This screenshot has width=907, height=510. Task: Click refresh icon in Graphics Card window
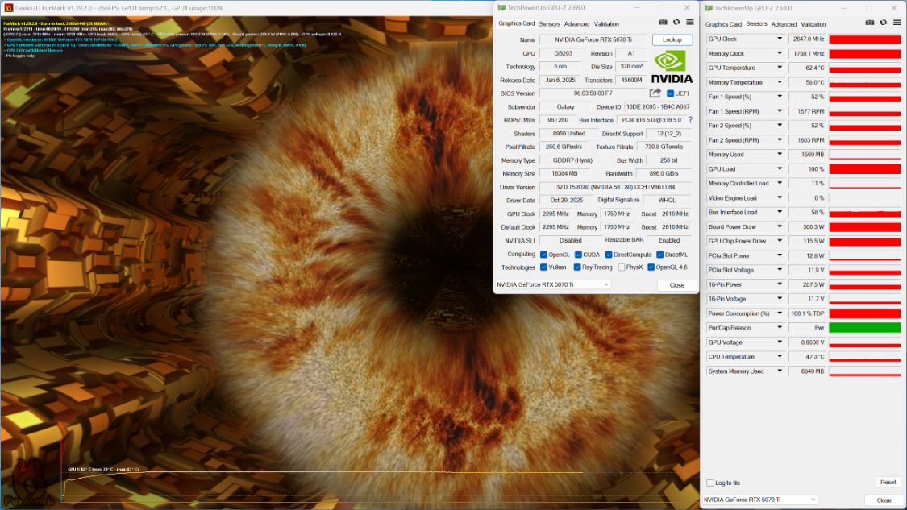pos(676,23)
